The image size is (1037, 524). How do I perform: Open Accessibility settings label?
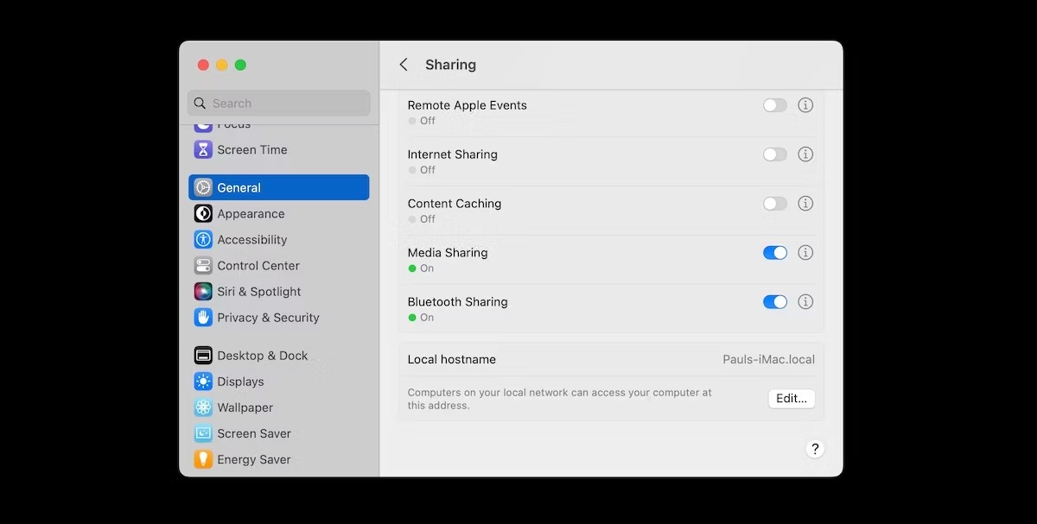click(252, 239)
